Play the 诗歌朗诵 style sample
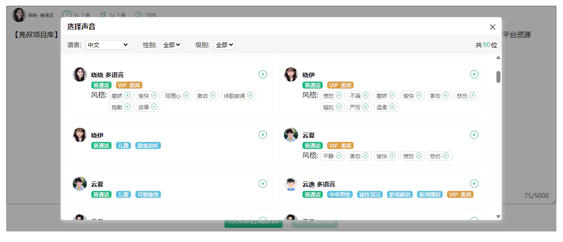Image resolution: width=563 pixels, height=242 pixels. 250,95
